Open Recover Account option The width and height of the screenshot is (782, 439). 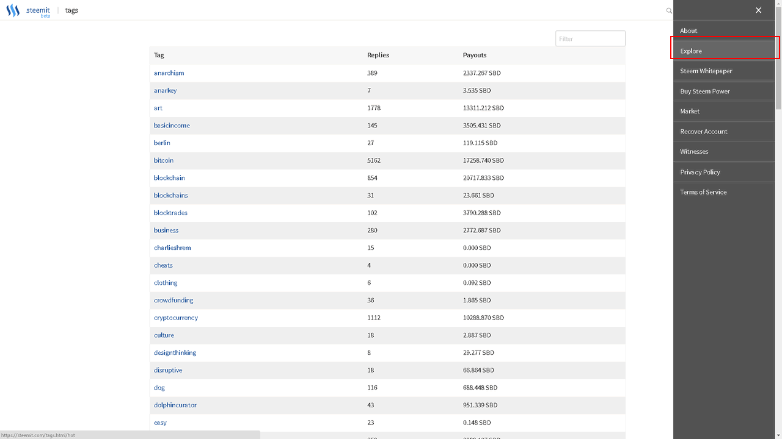click(703, 132)
